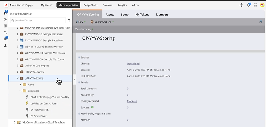266x127 pixels.
Task: Click lightbulb icon of 05_Score Decay
Action: [27, 116]
